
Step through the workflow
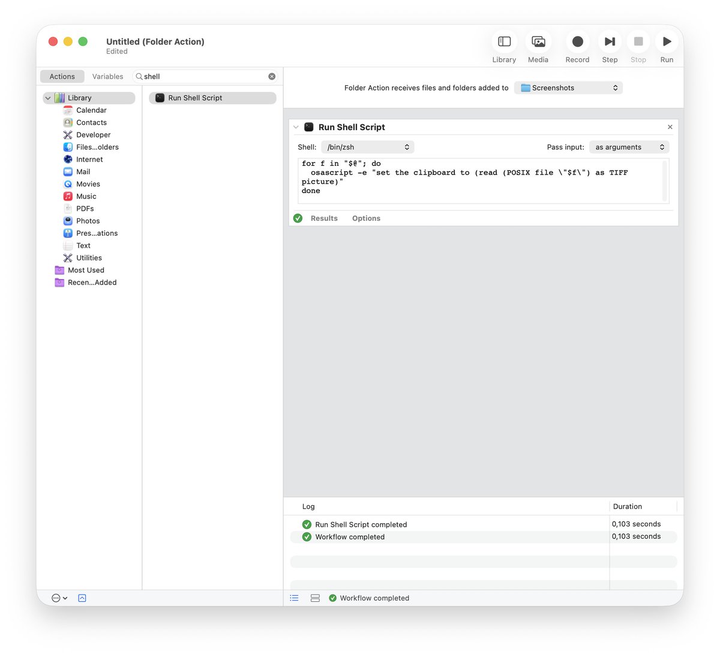[x=610, y=41]
